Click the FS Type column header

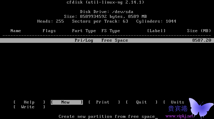[x=111, y=31]
